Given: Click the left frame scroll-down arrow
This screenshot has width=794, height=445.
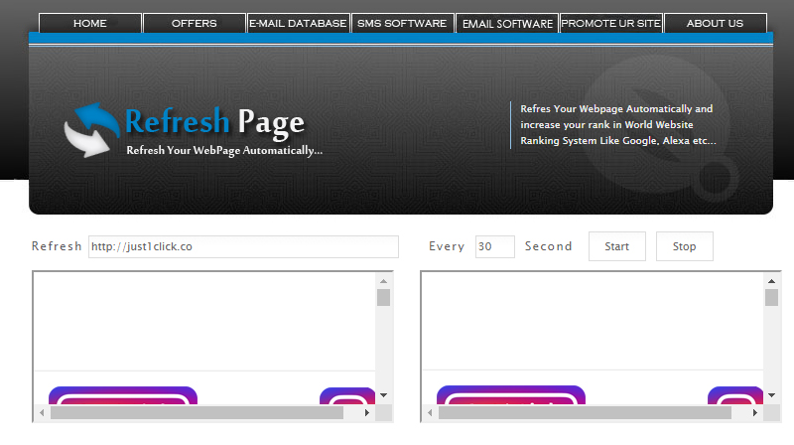Looking at the screenshot, I should pos(383,394).
